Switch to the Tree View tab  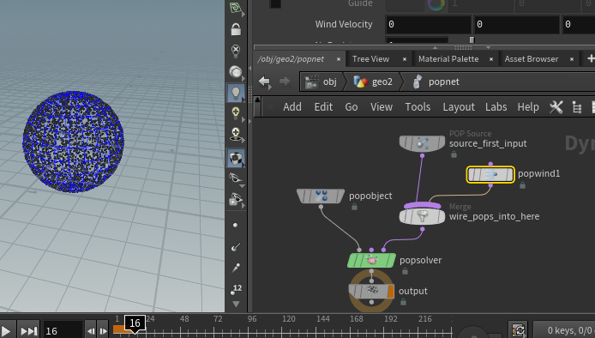point(370,59)
